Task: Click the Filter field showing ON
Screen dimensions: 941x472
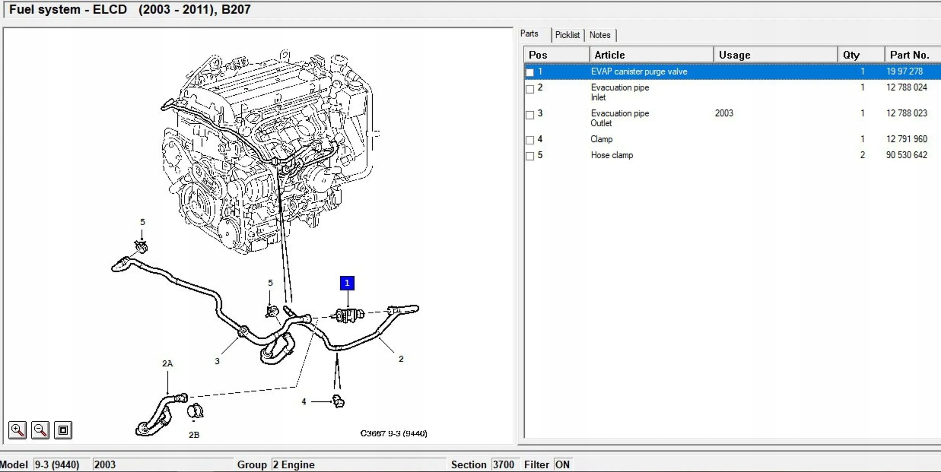Action: [x=563, y=465]
